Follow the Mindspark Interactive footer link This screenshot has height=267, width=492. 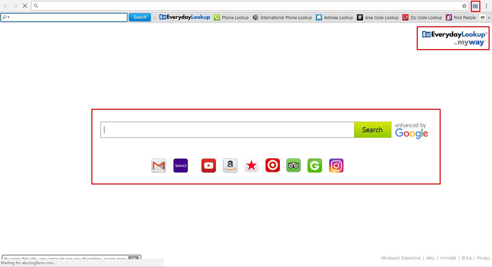(x=401, y=258)
